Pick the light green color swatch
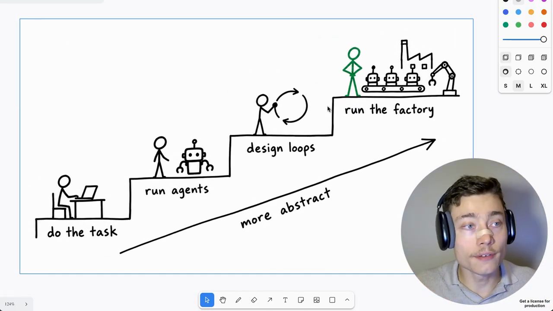This screenshot has height=311, width=553. tap(518, 25)
